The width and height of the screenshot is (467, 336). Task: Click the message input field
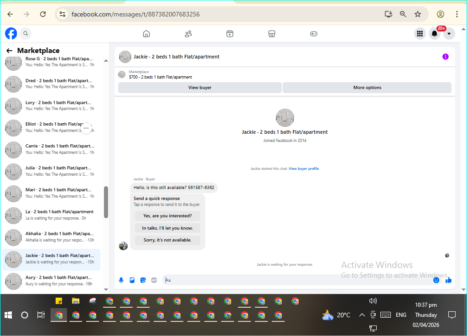pyautogui.click(x=298, y=280)
